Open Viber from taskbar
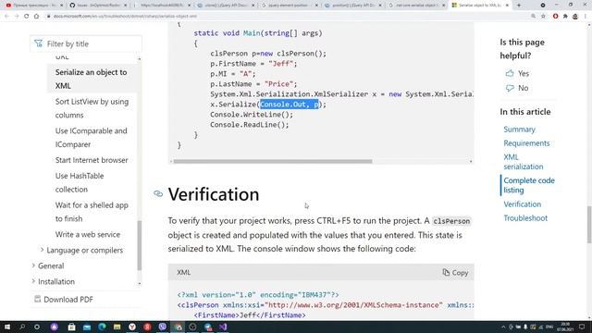The height and width of the screenshot is (333, 592). point(163,327)
